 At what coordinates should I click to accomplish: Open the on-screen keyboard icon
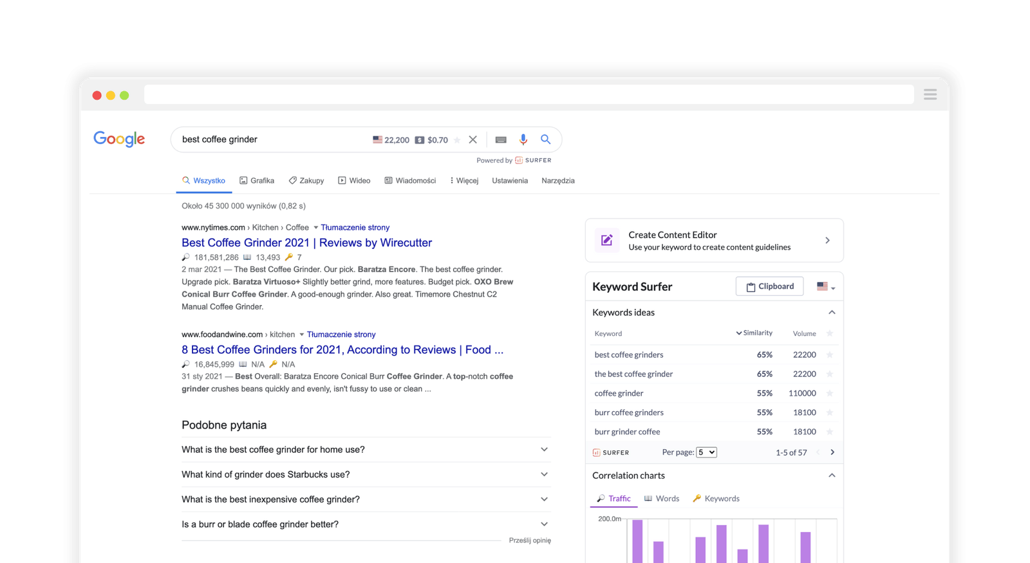(501, 140)
